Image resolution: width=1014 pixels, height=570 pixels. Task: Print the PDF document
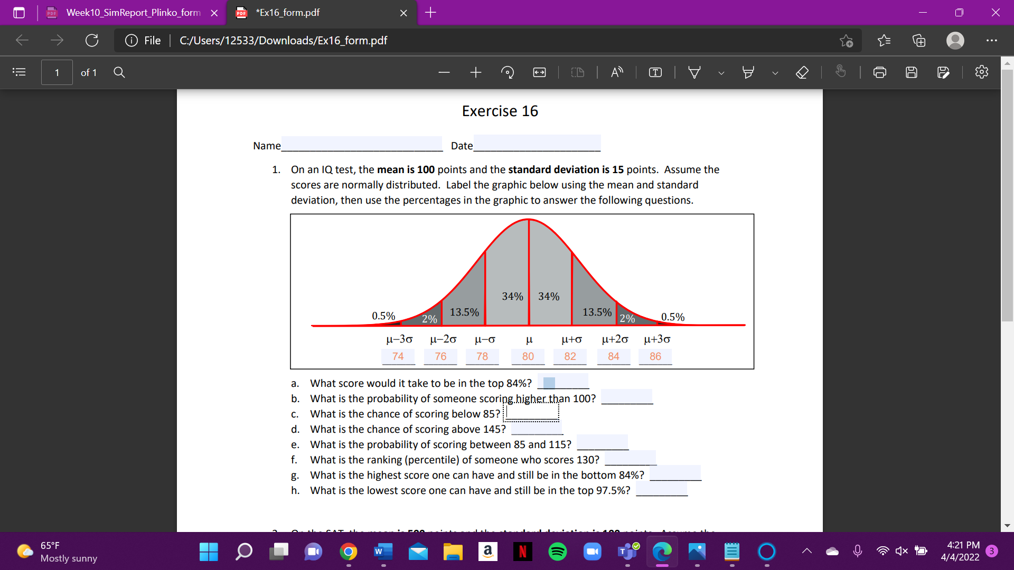coord(880,72)
